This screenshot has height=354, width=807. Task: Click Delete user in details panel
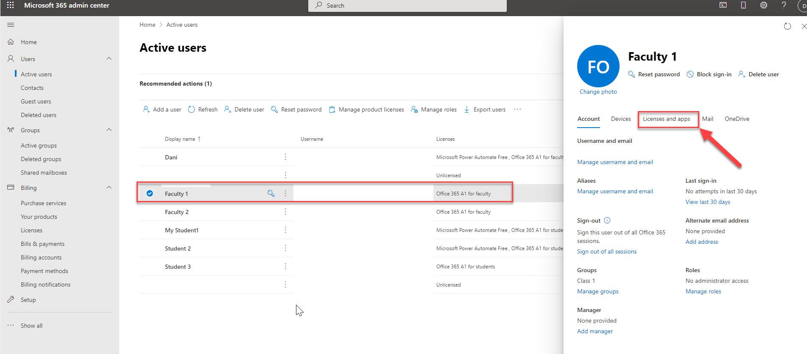[x=759, y=74]
